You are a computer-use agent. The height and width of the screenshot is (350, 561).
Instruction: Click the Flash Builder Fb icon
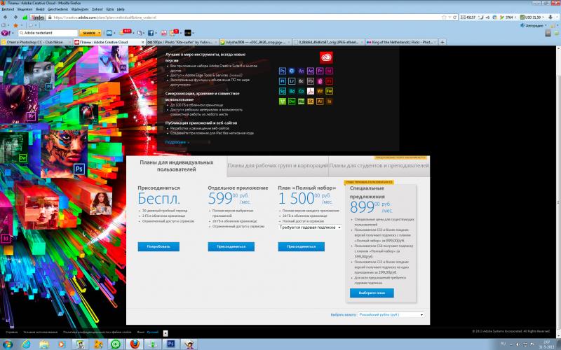coord(311,81)
